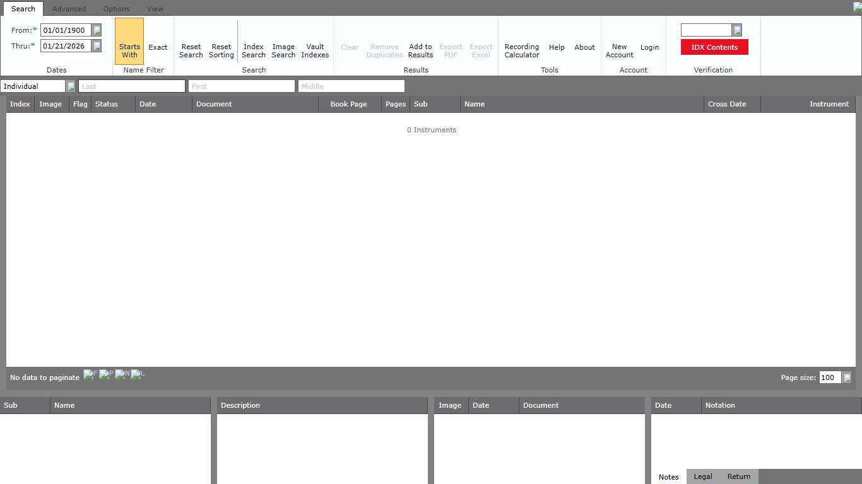
Task: Switch name filter to Exact
Action: 158,47
